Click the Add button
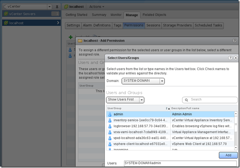The image size is (240, 168). click(x=228, y=155)
